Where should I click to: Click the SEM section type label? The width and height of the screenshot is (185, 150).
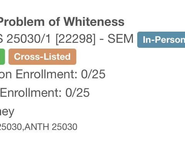121,39
